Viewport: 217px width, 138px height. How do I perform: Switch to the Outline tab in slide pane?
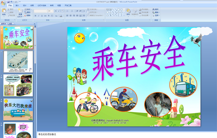[10, 24]
